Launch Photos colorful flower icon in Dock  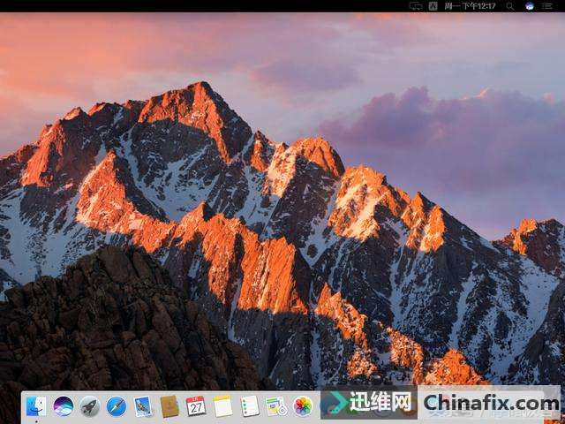coord(303,406)
